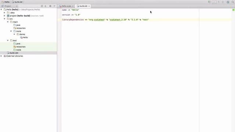Select the java folder under test
This screenshot has width=235, height=132.
click(17, 44)
